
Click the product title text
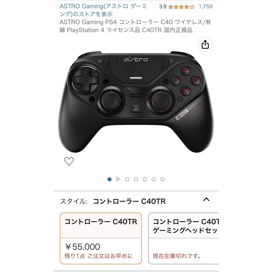[135, 26]
